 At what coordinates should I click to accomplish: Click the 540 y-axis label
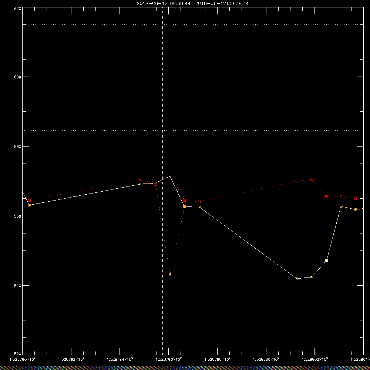click(18, 286)
